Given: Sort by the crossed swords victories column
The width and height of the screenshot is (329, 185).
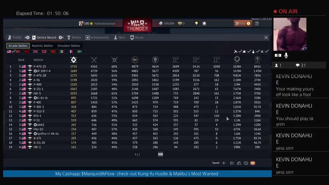Looking at the screenshot, I should click(x=94, y=60).
